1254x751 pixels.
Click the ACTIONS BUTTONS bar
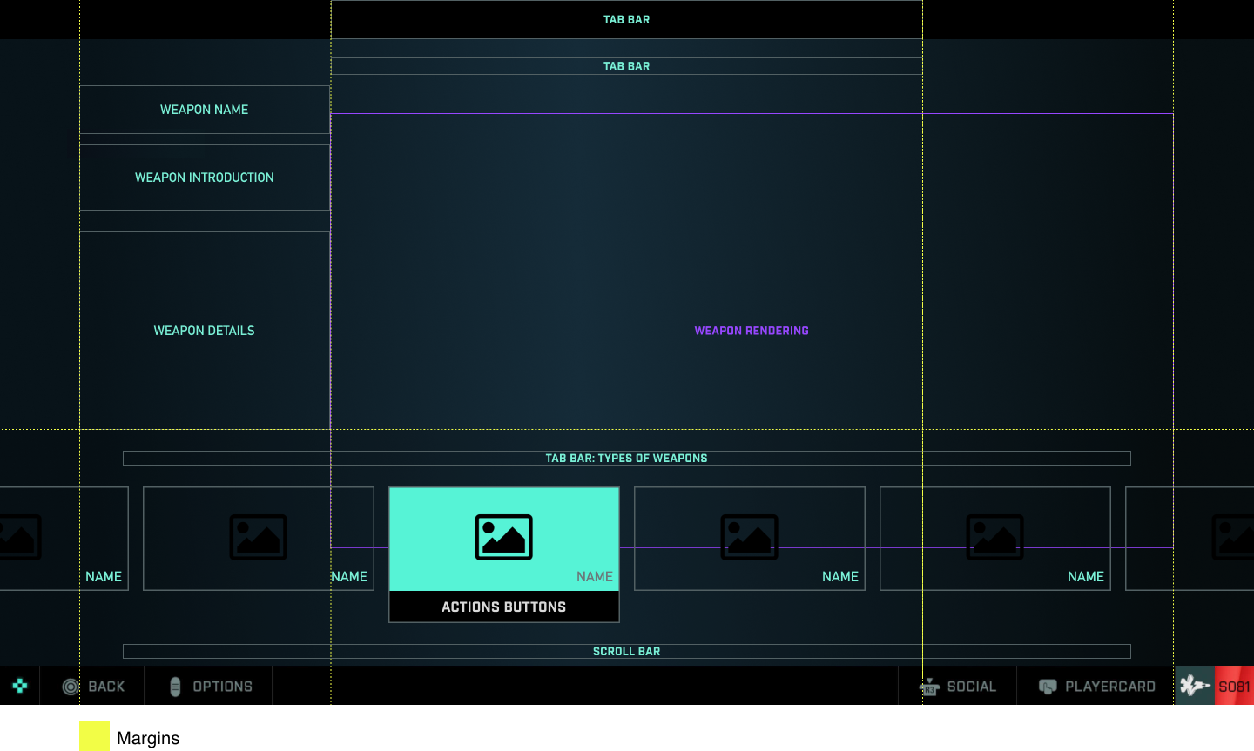pos(504,607)
